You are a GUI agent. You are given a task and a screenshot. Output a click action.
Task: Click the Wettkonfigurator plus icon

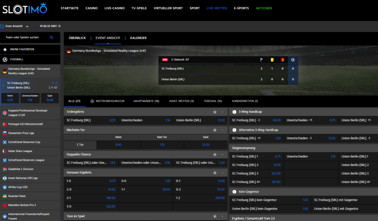pos(92,101)
